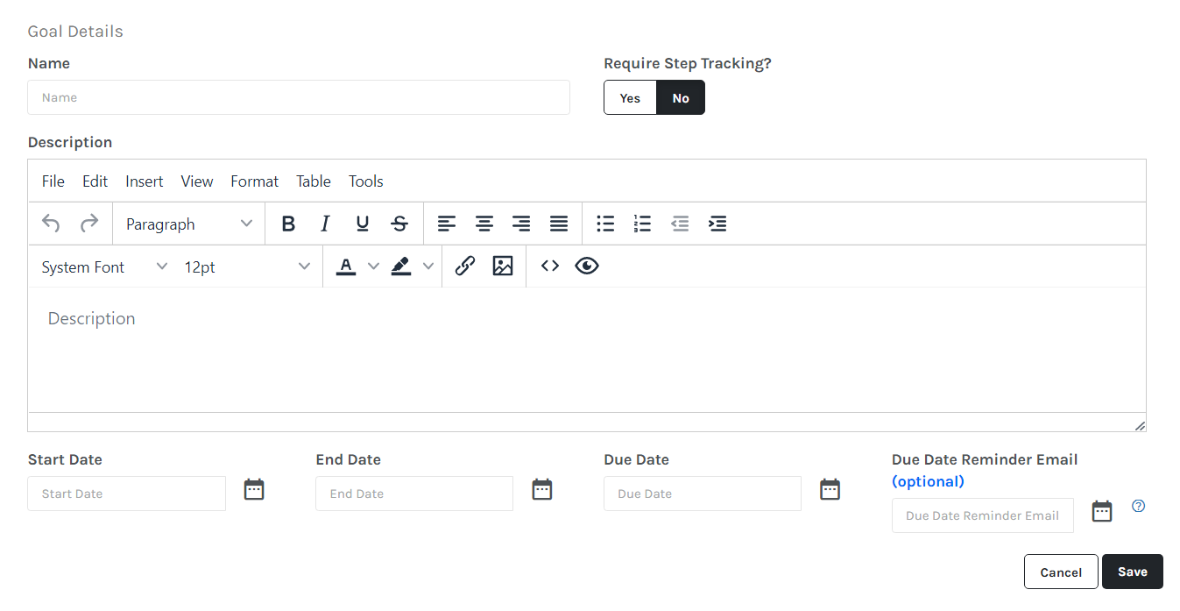This screenshot has width=1180, height=611.
Task: Expand the System Font dropdown
Action: tap(103, 267)
